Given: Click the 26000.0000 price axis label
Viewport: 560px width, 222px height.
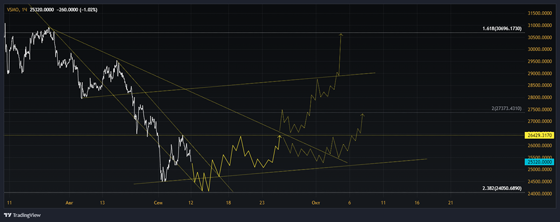Looking at the screenshot, I should pos(540,145).
